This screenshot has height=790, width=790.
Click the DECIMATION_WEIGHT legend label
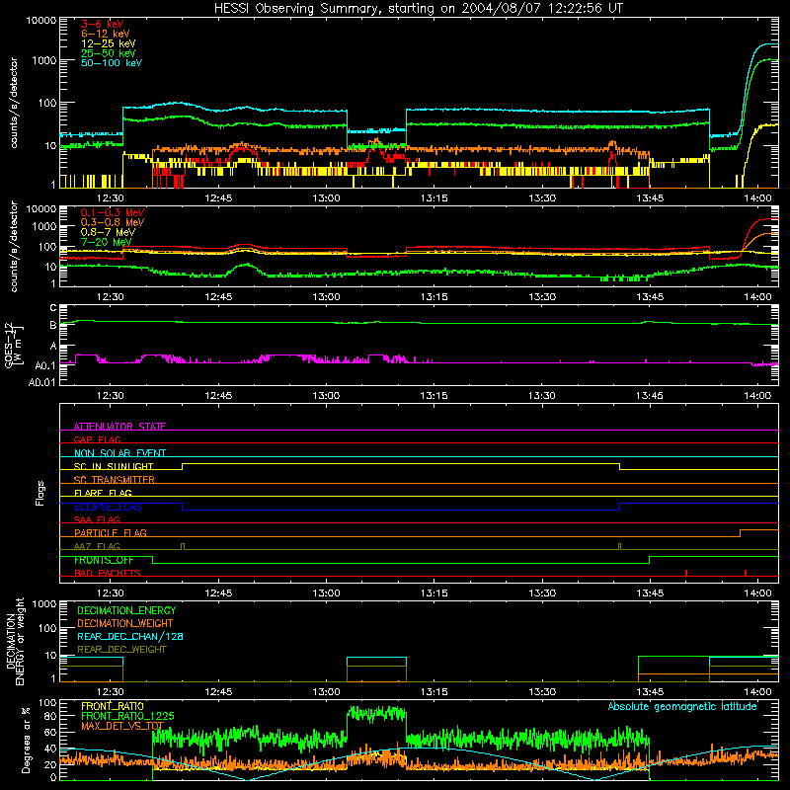(125, 623)
